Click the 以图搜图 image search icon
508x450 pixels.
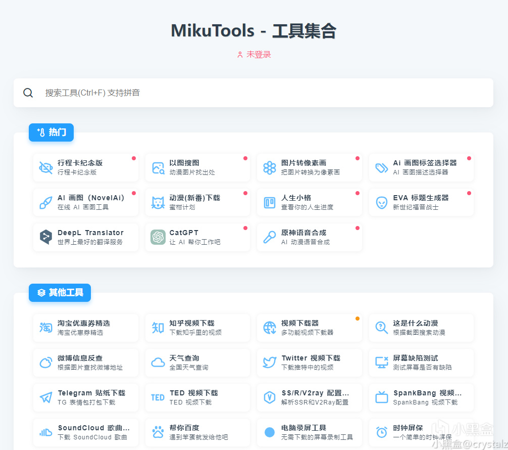click(158, 168)
